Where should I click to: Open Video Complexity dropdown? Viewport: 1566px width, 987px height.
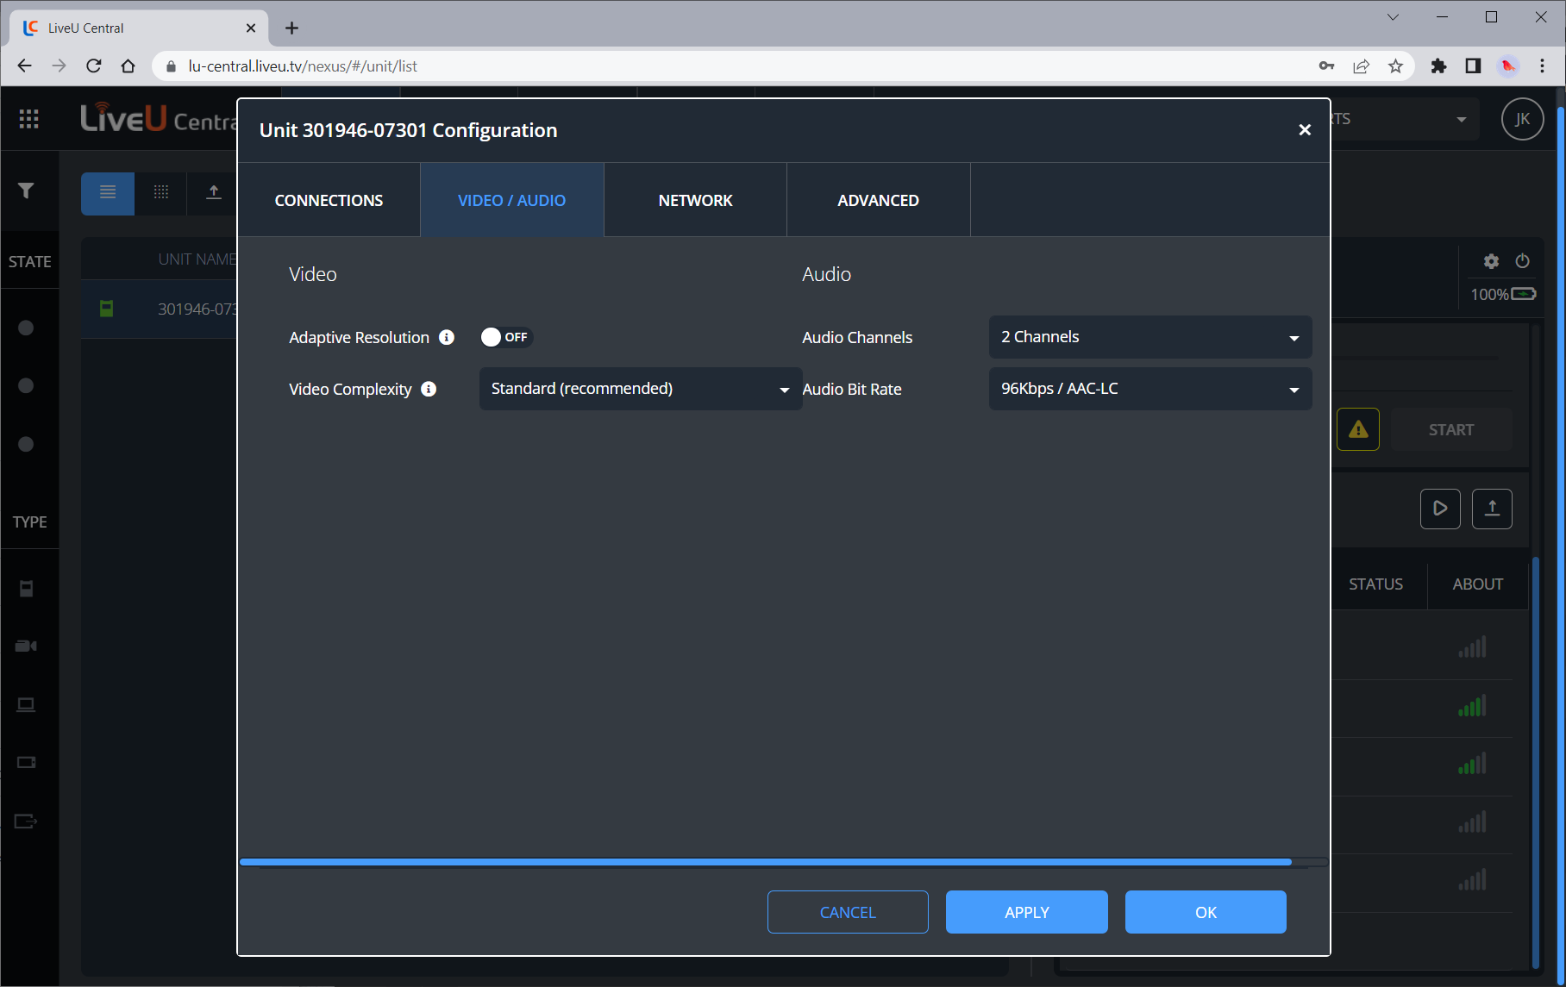point(641,389)
